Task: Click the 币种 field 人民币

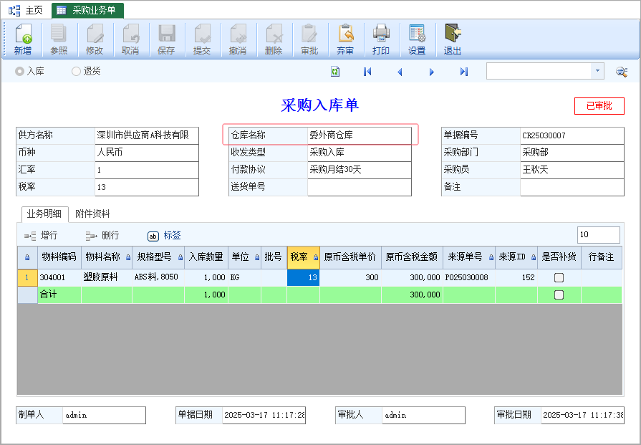Action: 147,153
